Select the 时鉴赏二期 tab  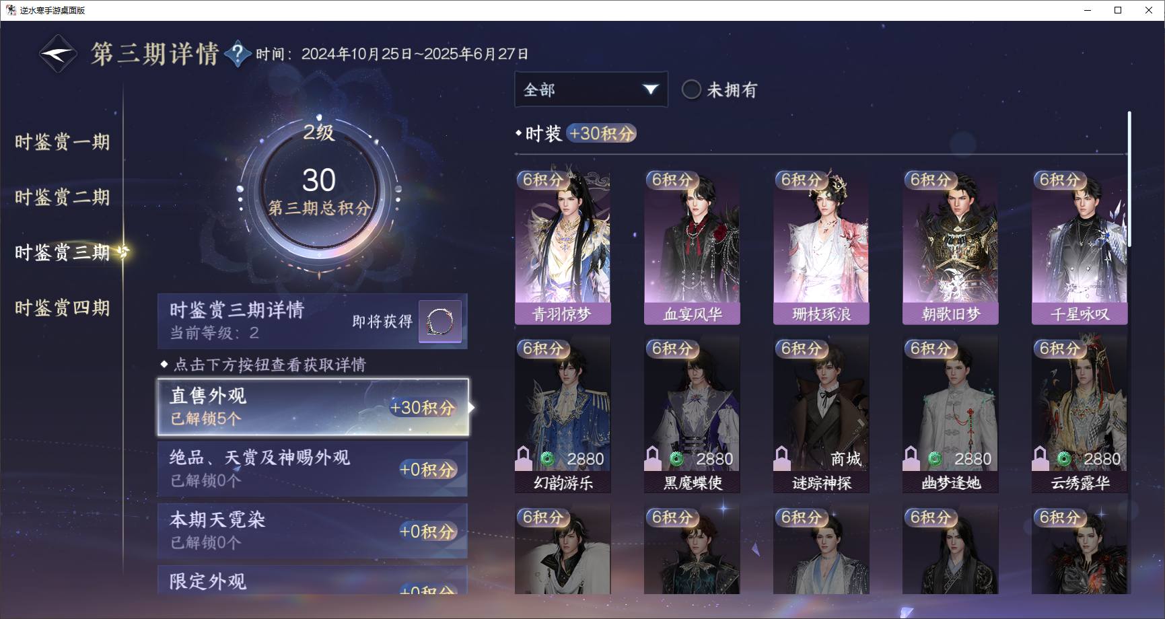[62, 197]
